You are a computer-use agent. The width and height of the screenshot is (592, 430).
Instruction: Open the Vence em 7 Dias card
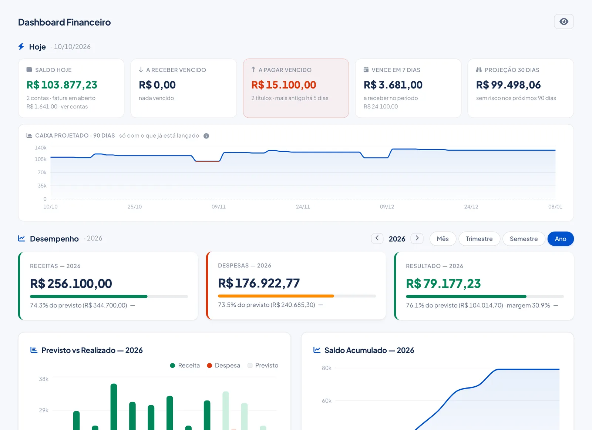point(408,88)
